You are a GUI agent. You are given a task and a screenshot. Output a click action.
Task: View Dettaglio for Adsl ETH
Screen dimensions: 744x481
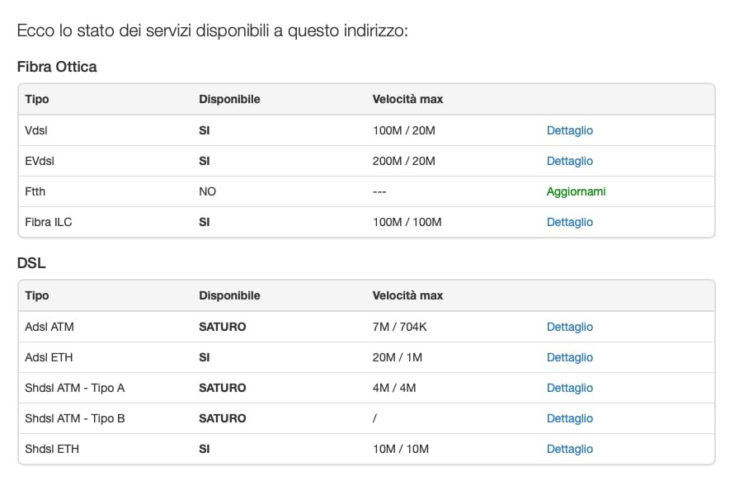(569, 357)
